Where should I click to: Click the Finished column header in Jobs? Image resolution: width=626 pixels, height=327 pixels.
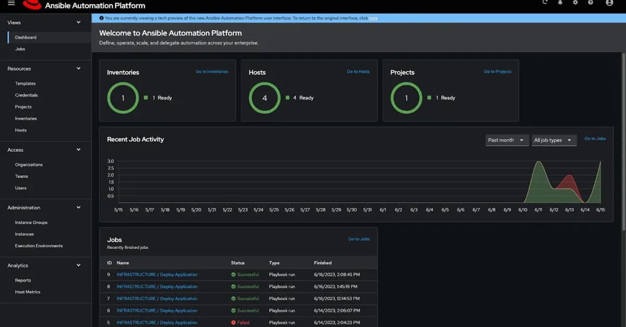click(322, 263)
